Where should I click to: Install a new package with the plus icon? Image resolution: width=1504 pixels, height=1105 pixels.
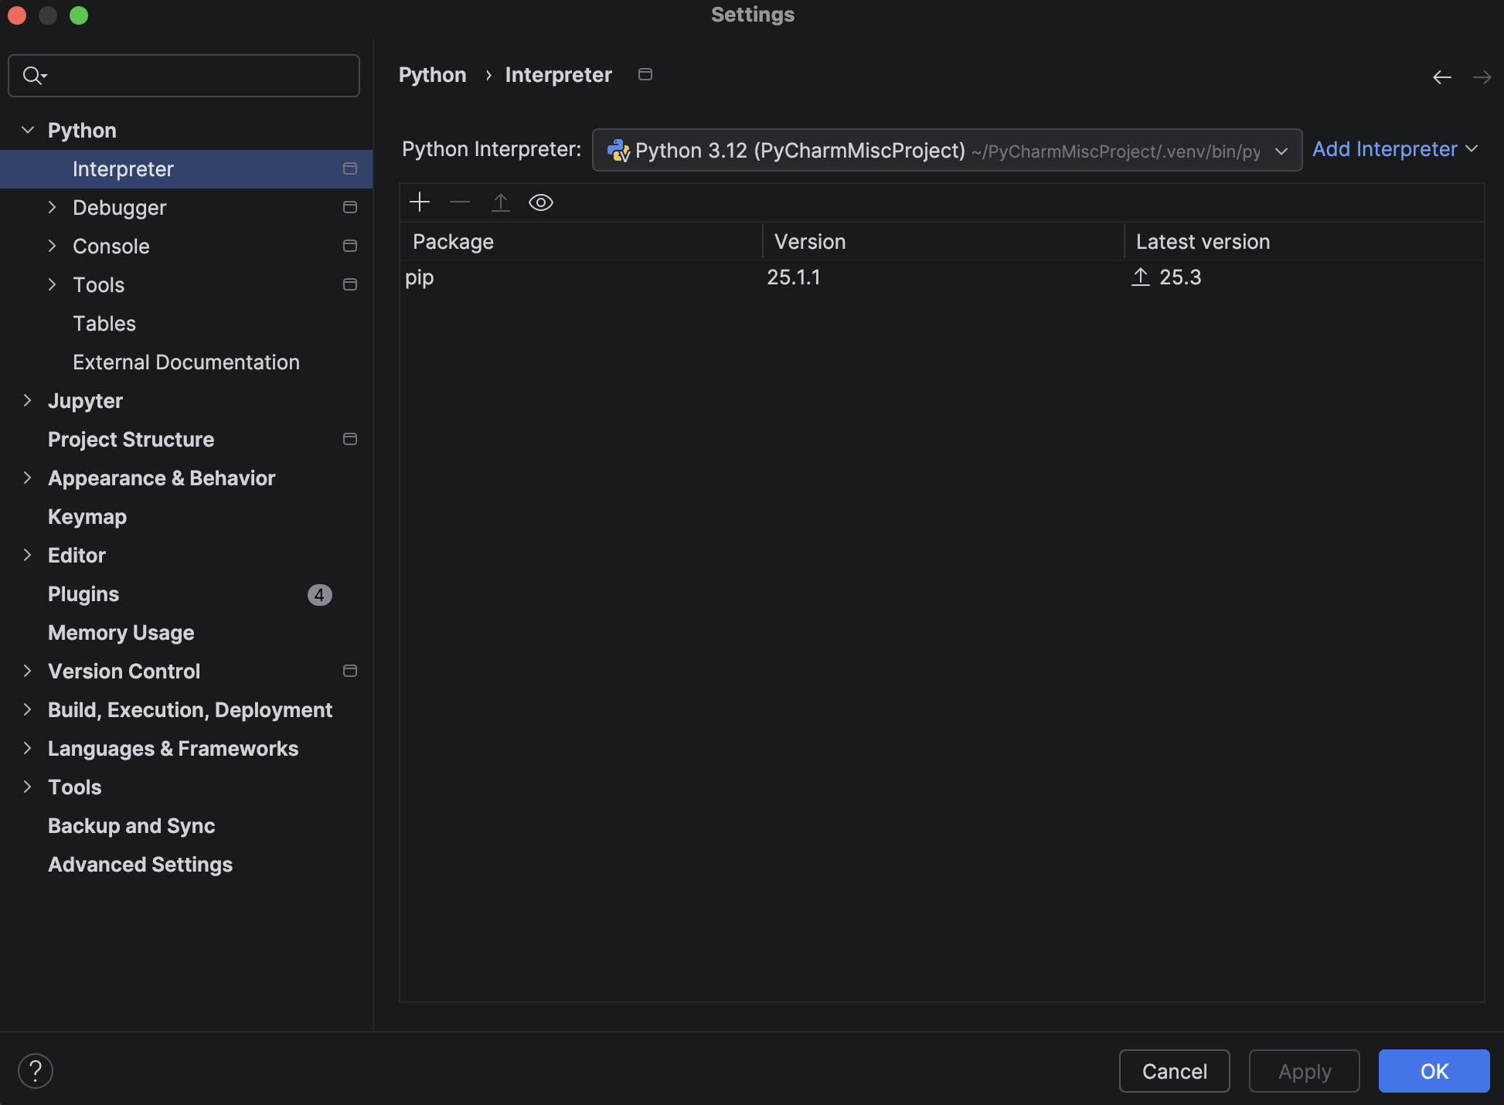pos(419,202)
